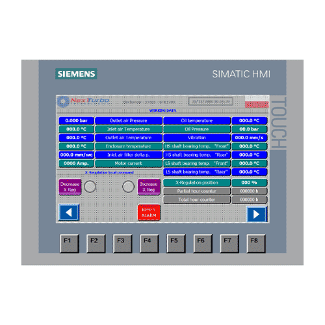Image resolution: width=325 pixels, height=325 pixels.
Task: Select the F4 function key
Action: pyautogui.click(x=149, y=243)
